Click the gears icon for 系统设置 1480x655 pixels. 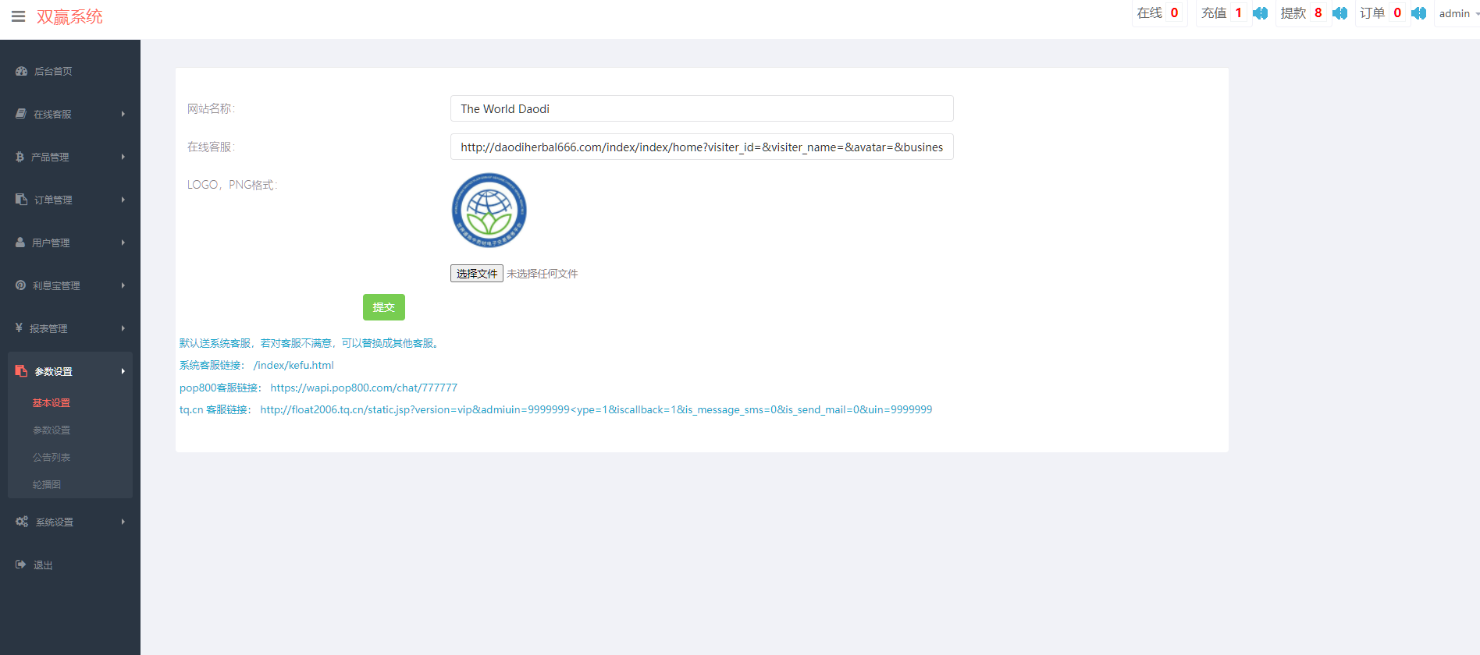22,522
